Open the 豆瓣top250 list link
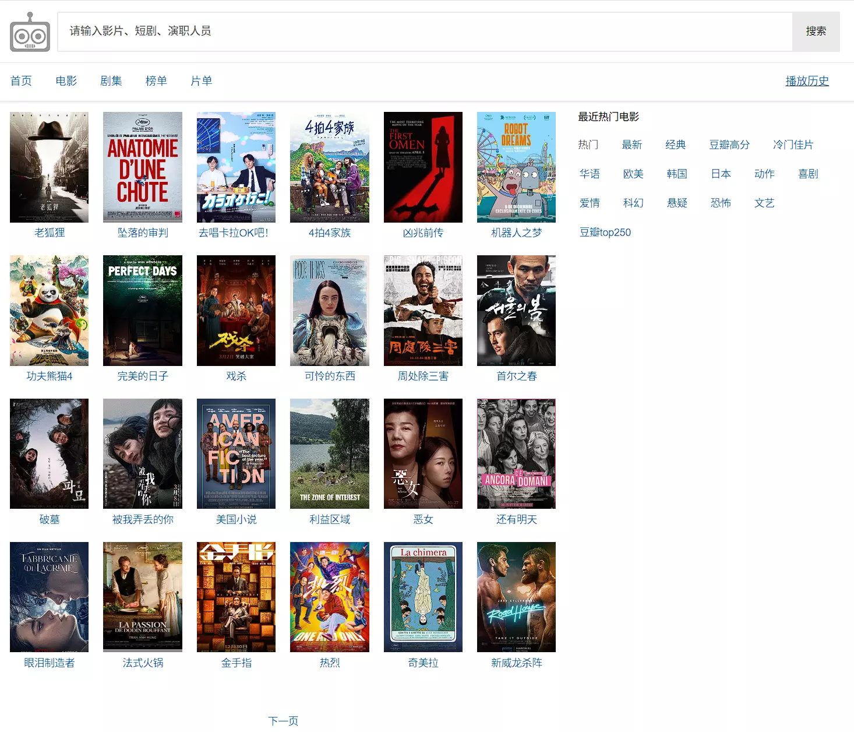The height and width of the screenshot is (732, 854). (605, 233)
